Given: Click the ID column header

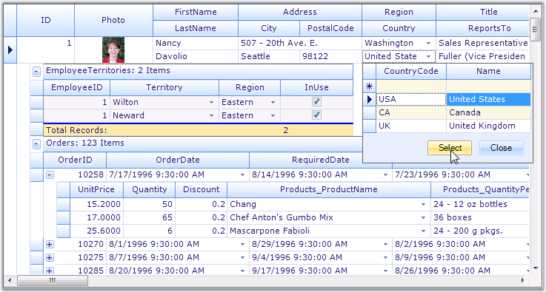Looking at the screenshot, I should [46, 20].
